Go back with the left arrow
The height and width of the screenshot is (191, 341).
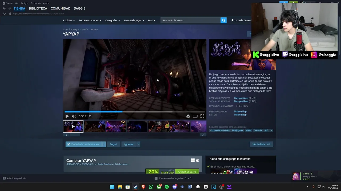(x=4, y=8)
